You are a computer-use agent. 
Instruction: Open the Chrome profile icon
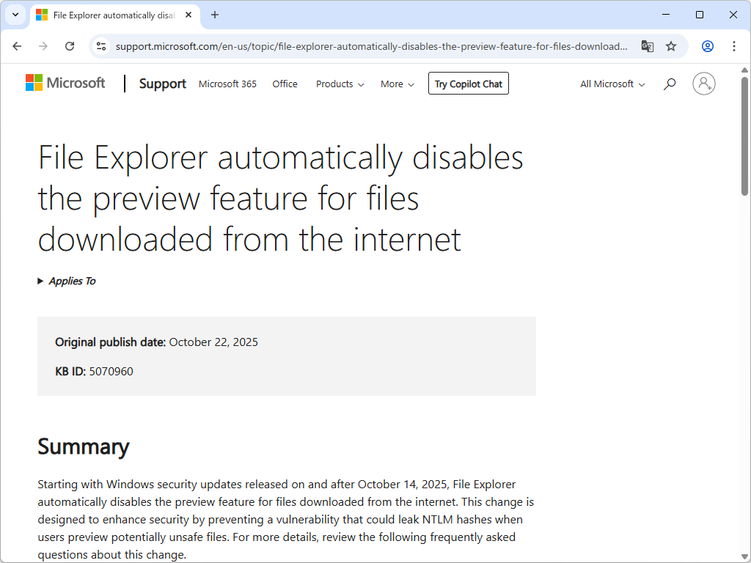708,46
